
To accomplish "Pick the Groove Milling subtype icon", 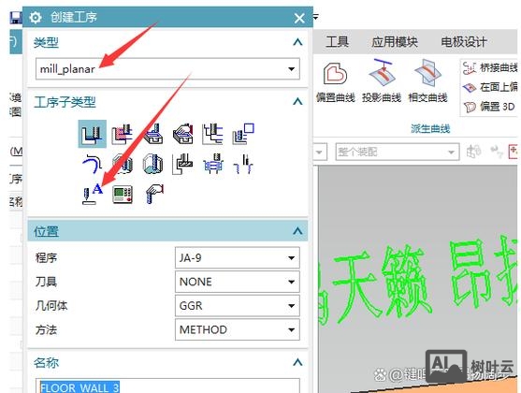I will click(183, 164).
